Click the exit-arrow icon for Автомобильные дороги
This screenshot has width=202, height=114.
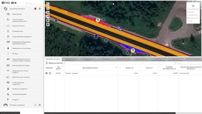[39, 9]
